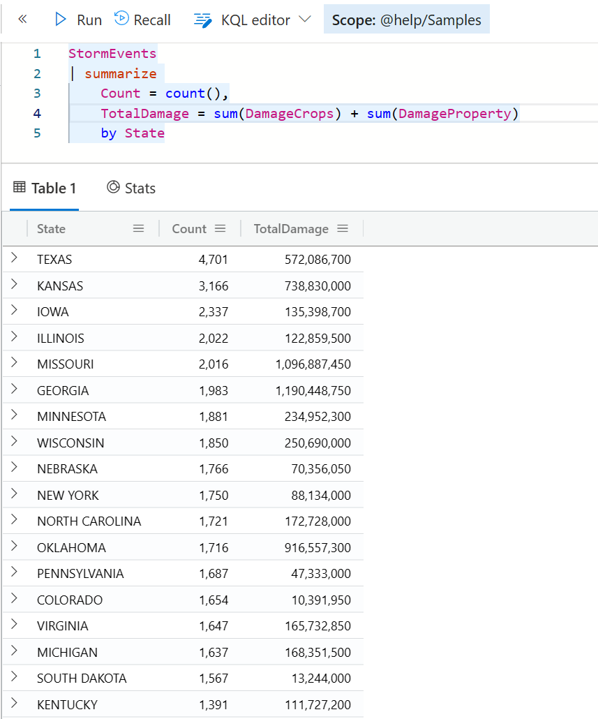
Task: Sort by the State column header
Action: [x=52, y=229]
